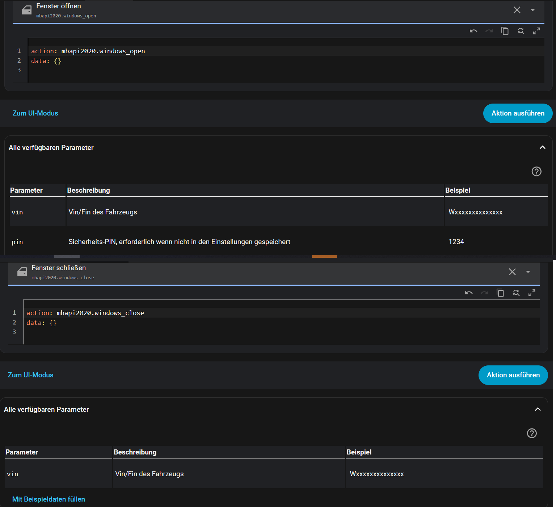Click Mit Beispieldaten füllen link
556x507 pixels.
49,499
